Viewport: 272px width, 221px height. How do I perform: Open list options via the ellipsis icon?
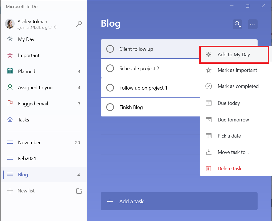253,24
